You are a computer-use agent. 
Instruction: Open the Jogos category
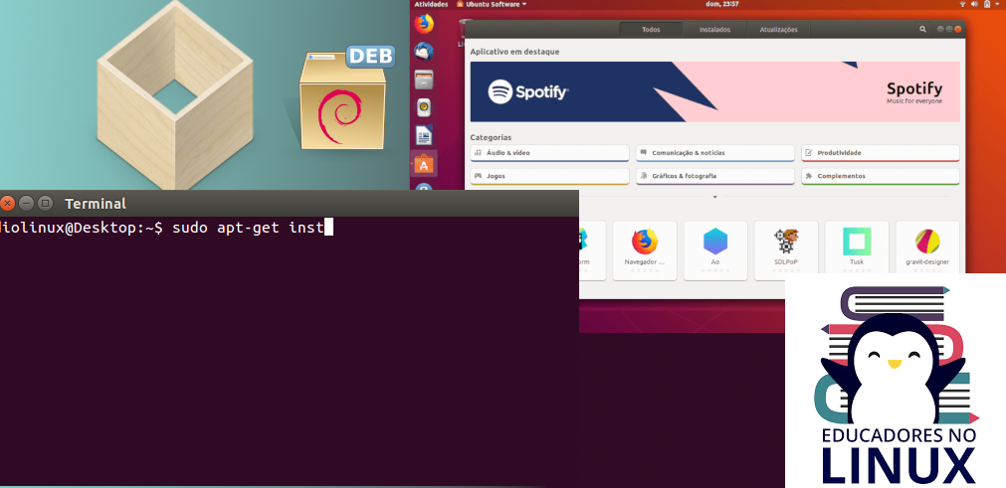549,176
